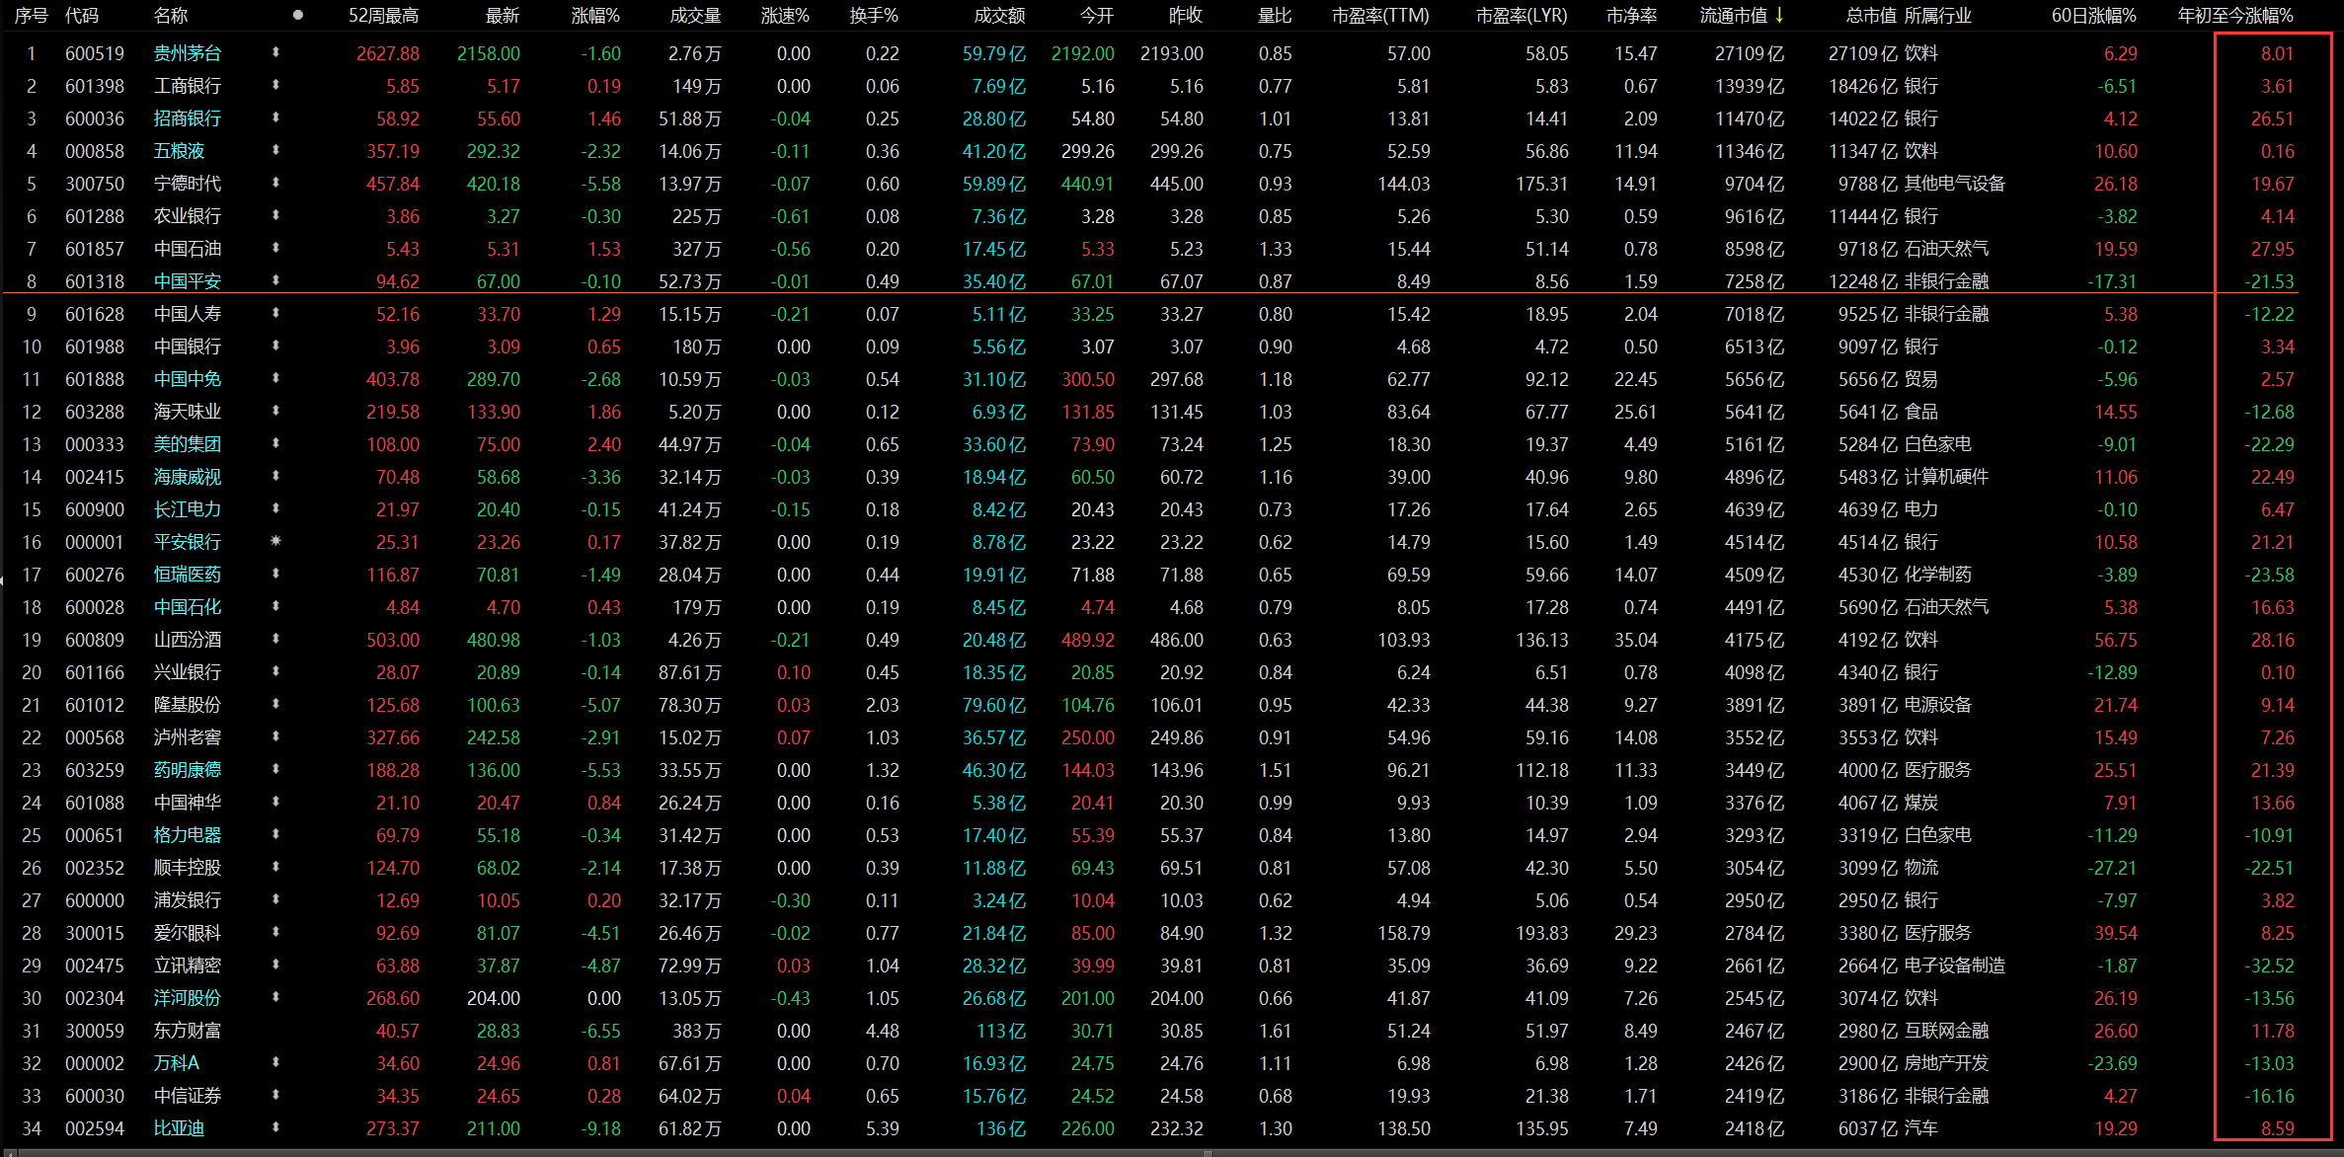Click the yellow sort arrow on 流通市值

(x=1779, y=15)
